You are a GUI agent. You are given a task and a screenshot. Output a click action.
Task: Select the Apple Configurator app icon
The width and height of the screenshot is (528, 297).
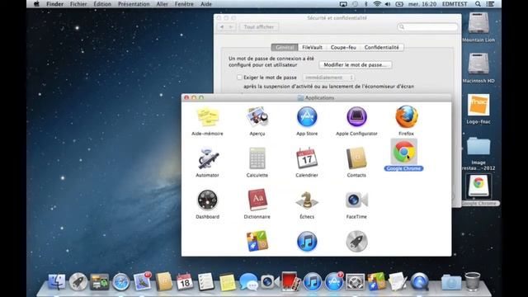pos(356,117)
